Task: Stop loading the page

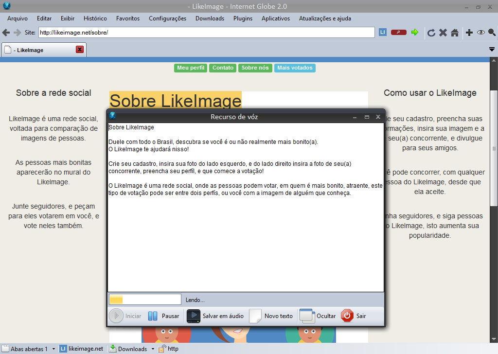Action: tap(443, 32)
